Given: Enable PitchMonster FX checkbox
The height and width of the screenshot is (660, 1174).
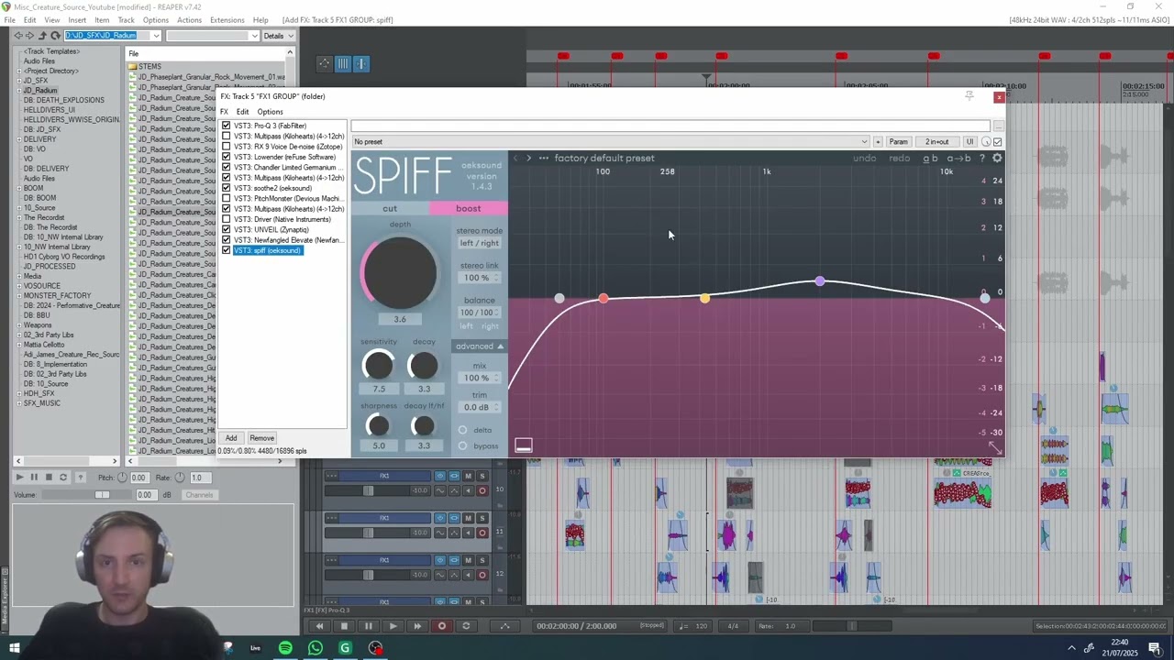Looking at the screenshot, I should pos(227,199).
